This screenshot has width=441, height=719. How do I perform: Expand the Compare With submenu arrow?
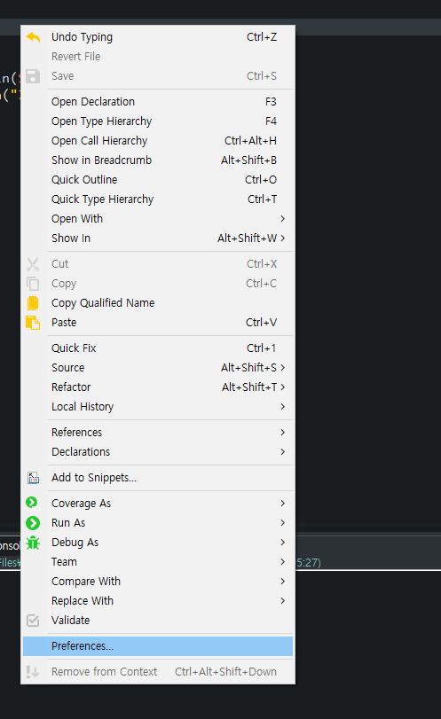(x=283, y=582)
